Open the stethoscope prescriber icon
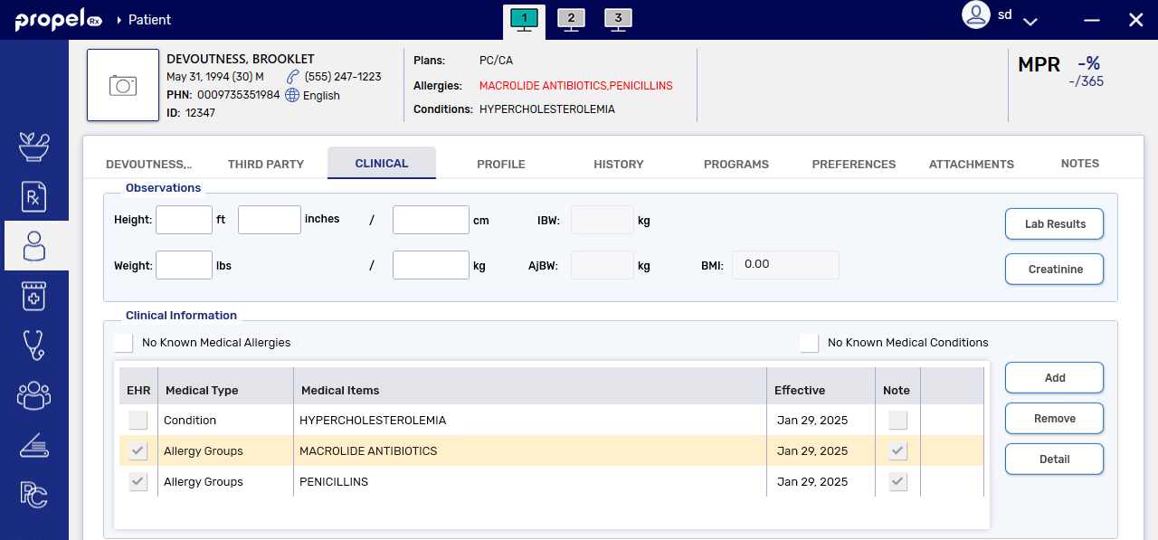Screen dimensions: 1158x540 (x=34, y=346)
